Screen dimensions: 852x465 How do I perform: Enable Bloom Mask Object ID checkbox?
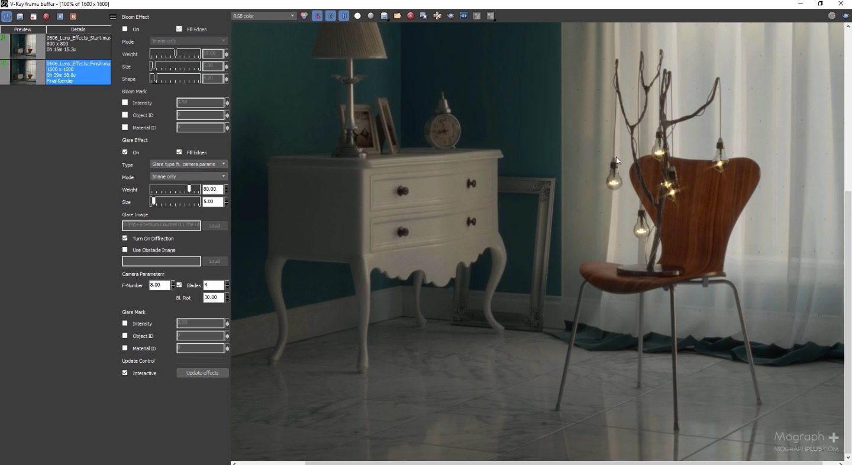click(x=125, y=115)
